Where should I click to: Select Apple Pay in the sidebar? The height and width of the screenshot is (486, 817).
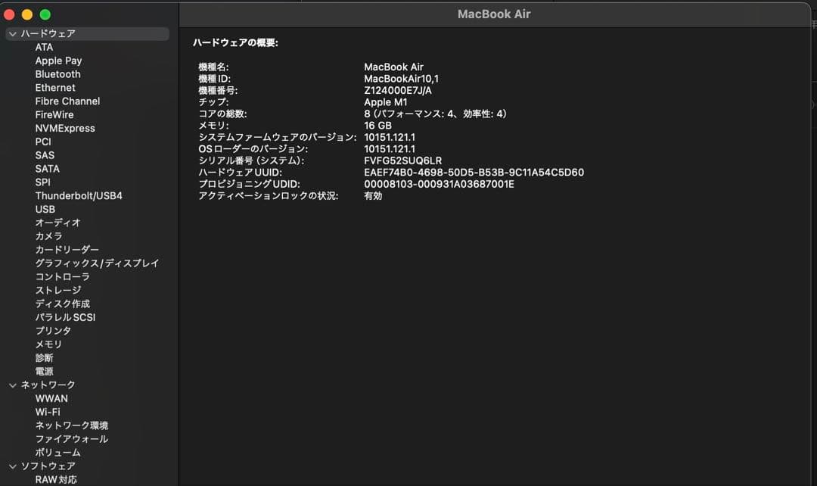(x=58, y=60)
